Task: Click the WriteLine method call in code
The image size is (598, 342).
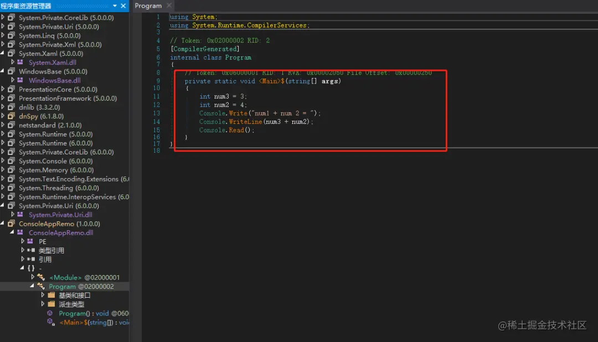Action: coord(245,122)
